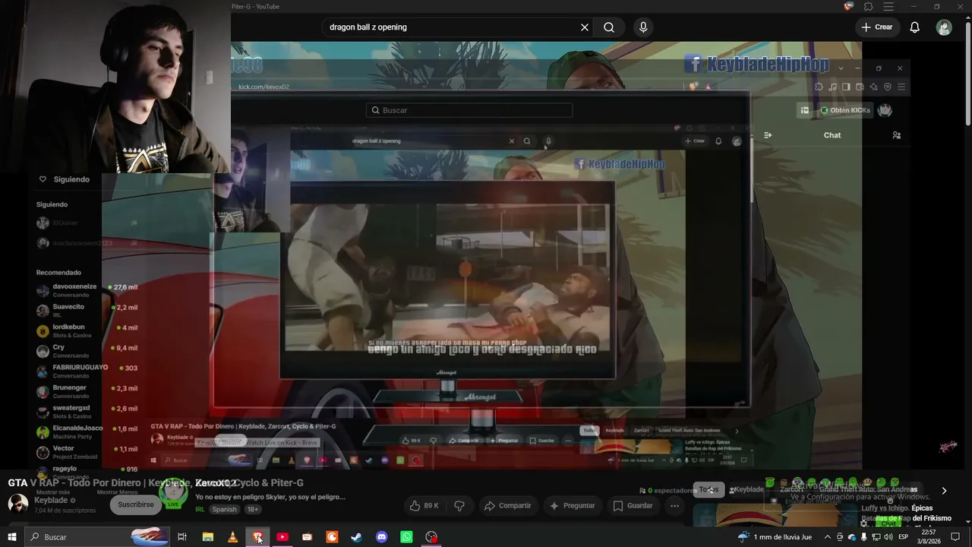Click the Kick Buscar search field
This screenshot has height=547, width=972.
[469, 110]
